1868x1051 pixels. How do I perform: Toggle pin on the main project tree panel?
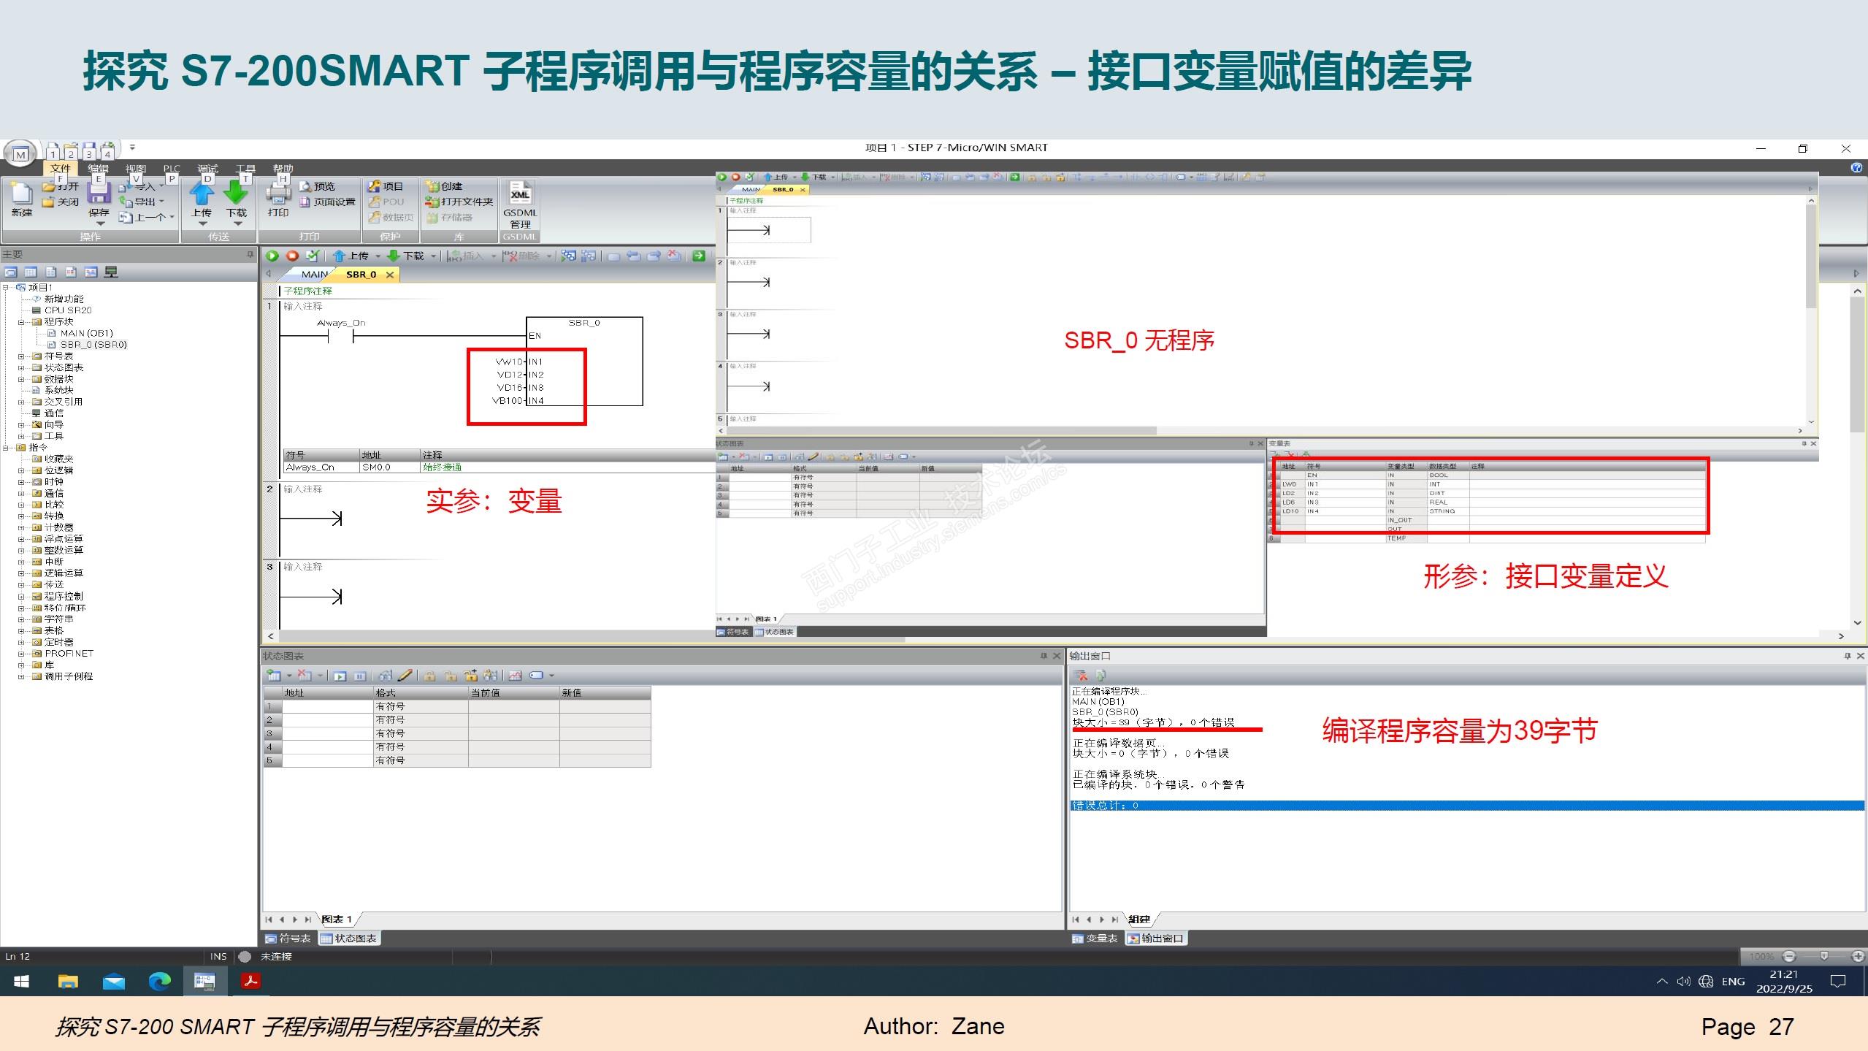(250, 254)
